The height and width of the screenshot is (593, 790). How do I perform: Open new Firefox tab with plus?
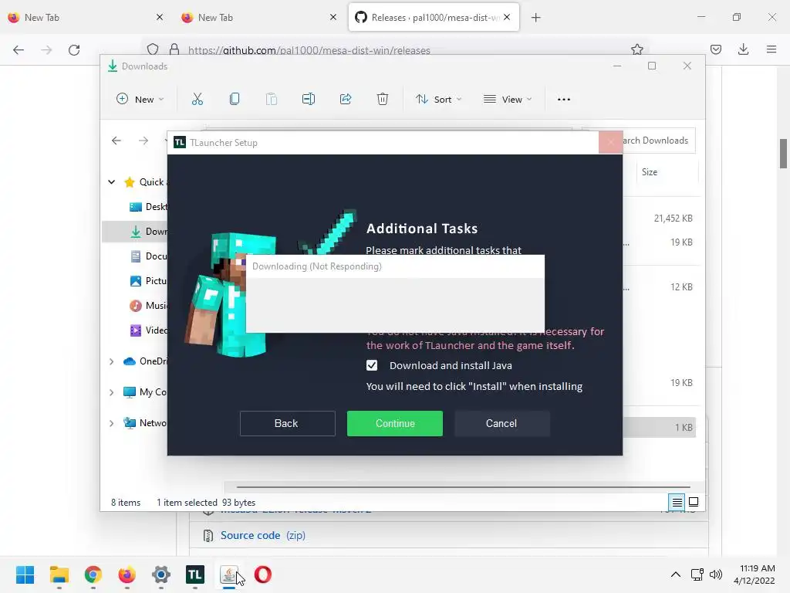(x=535, y=18)
